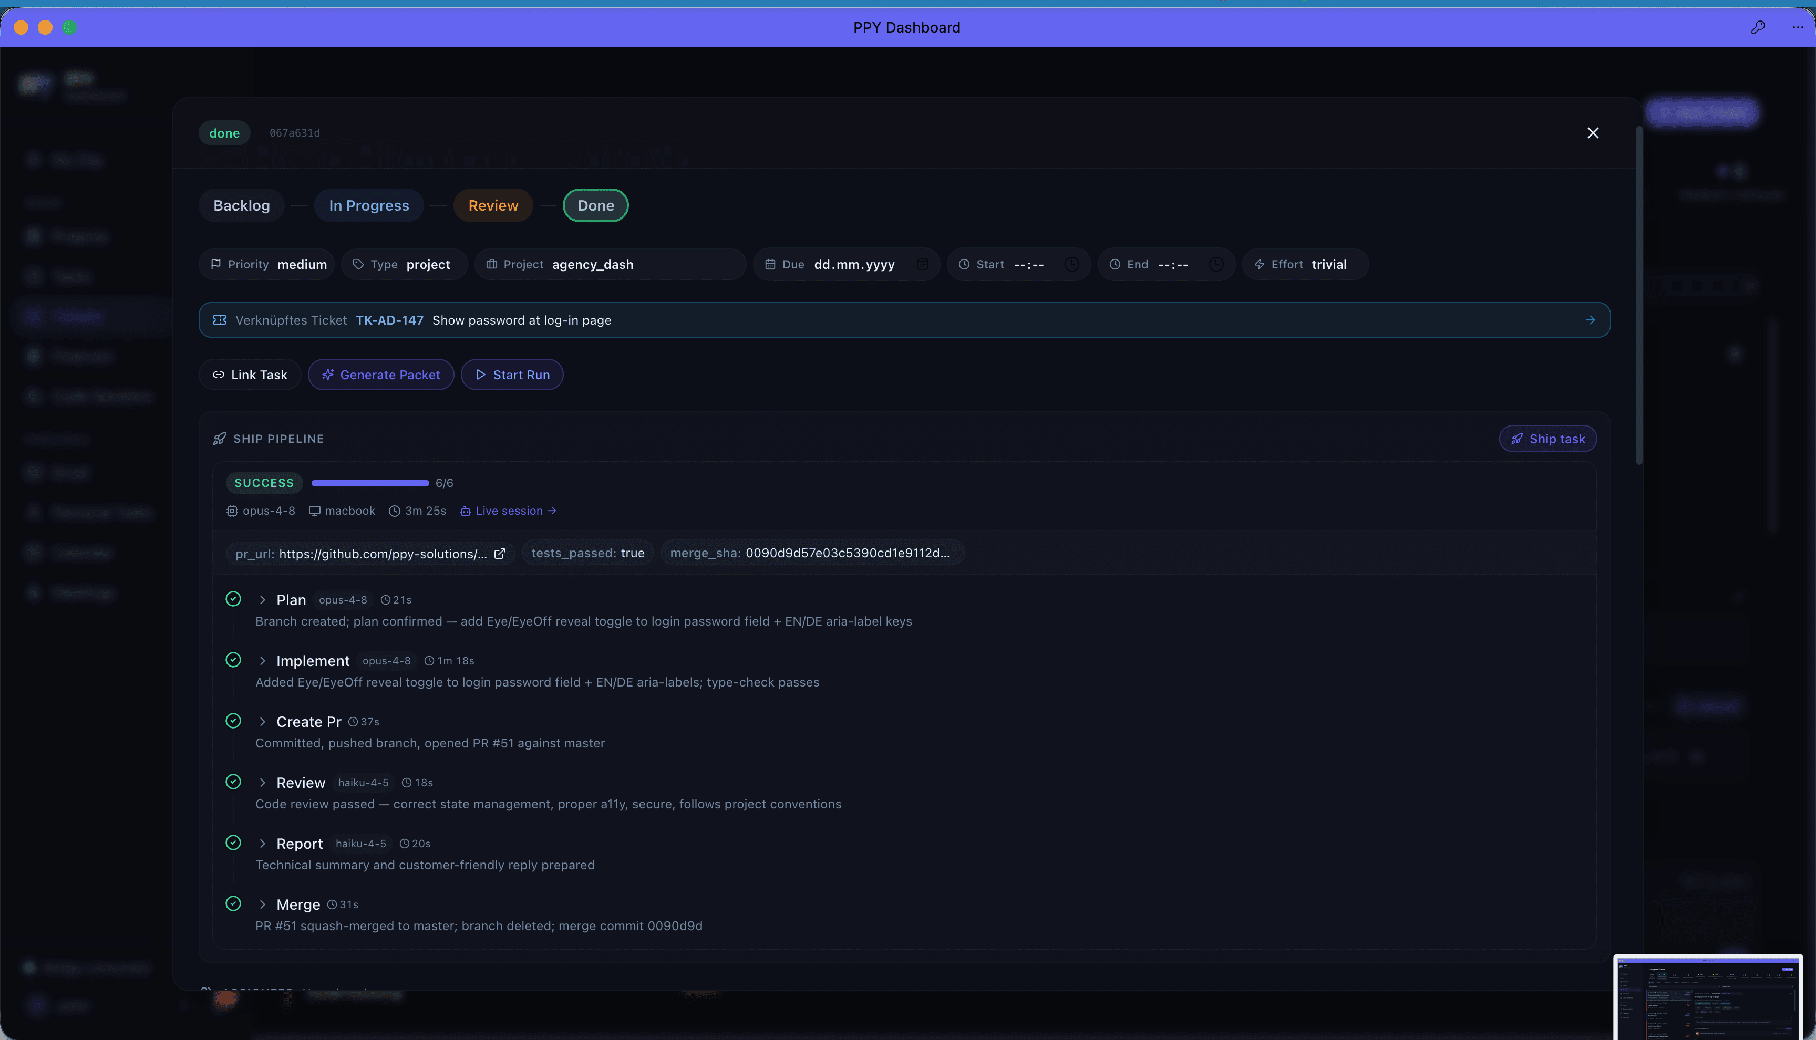
Task: Click the rocket icon beside SHIP PIPELINE
Action: (x=219, y=439)
